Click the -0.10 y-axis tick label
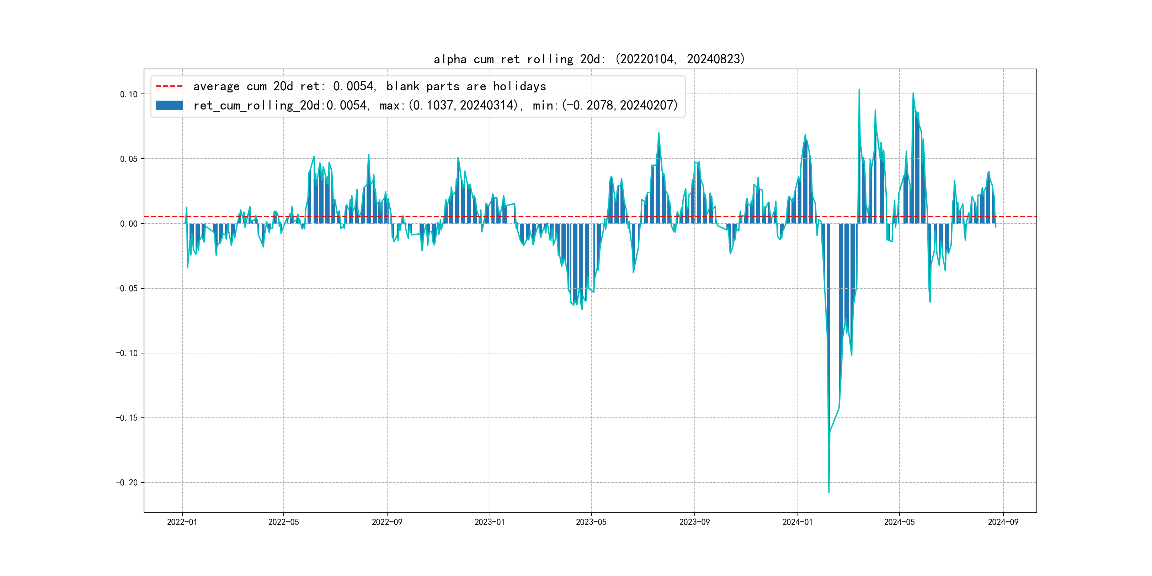This screenshot has width=1152, height=576. point(127,353)
